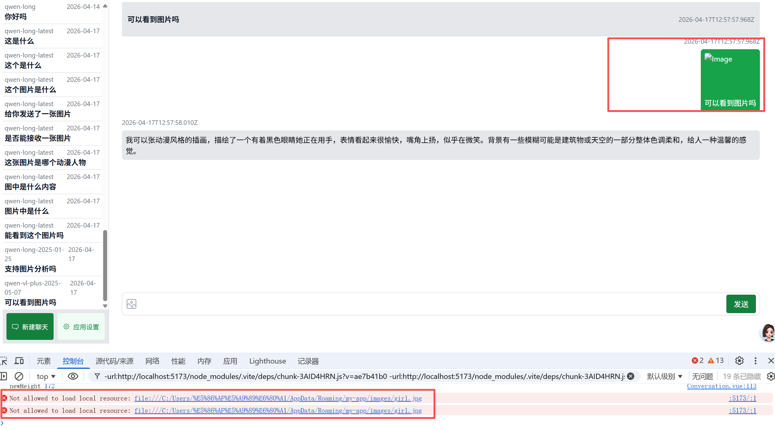775x430 pixels.
Task: Open Conversation.vue:113 source link
Action: pos(721,386)
